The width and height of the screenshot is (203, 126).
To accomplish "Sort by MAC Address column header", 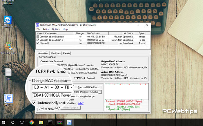I will click(x=97, y=33).
